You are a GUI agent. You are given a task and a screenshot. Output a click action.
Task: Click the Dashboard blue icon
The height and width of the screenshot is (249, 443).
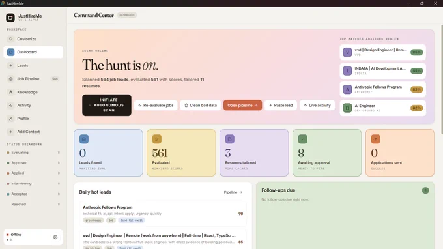[10, 52]
